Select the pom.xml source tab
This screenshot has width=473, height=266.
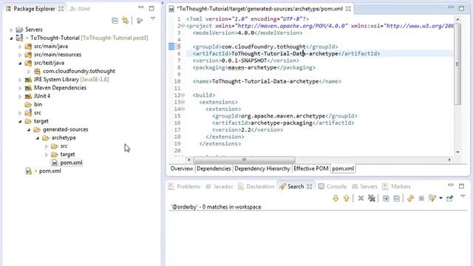click(x=343, y=168)
